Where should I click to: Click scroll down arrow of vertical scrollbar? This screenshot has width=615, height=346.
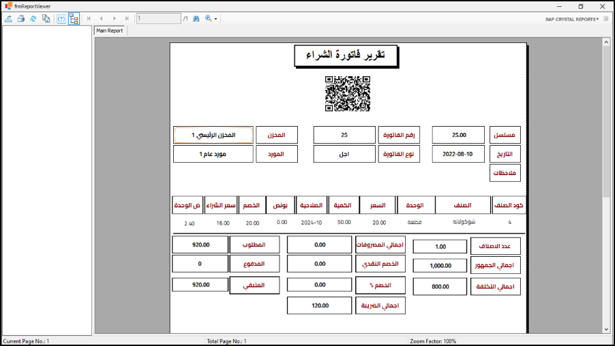(606, 329)
